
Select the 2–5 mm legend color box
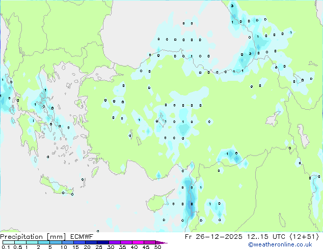click(44, 242)
